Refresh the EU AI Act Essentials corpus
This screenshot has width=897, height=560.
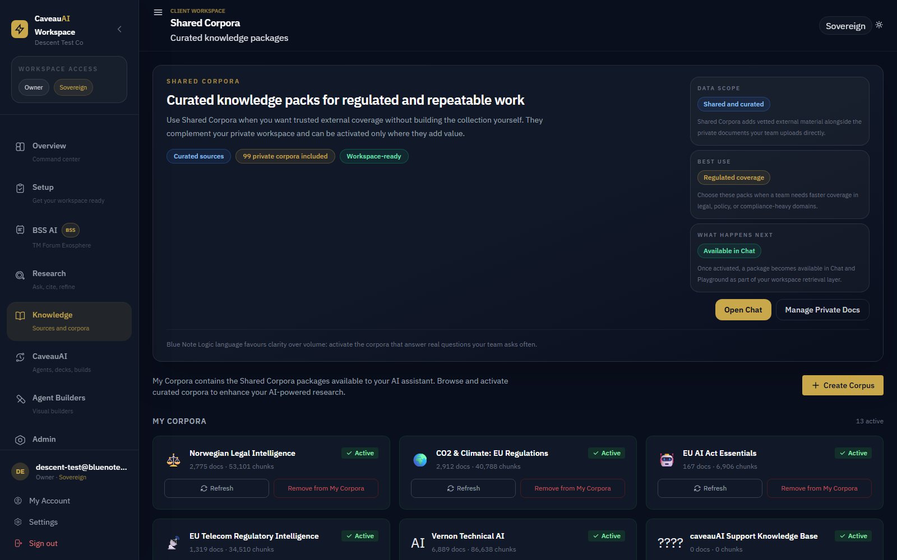point(710,488)
